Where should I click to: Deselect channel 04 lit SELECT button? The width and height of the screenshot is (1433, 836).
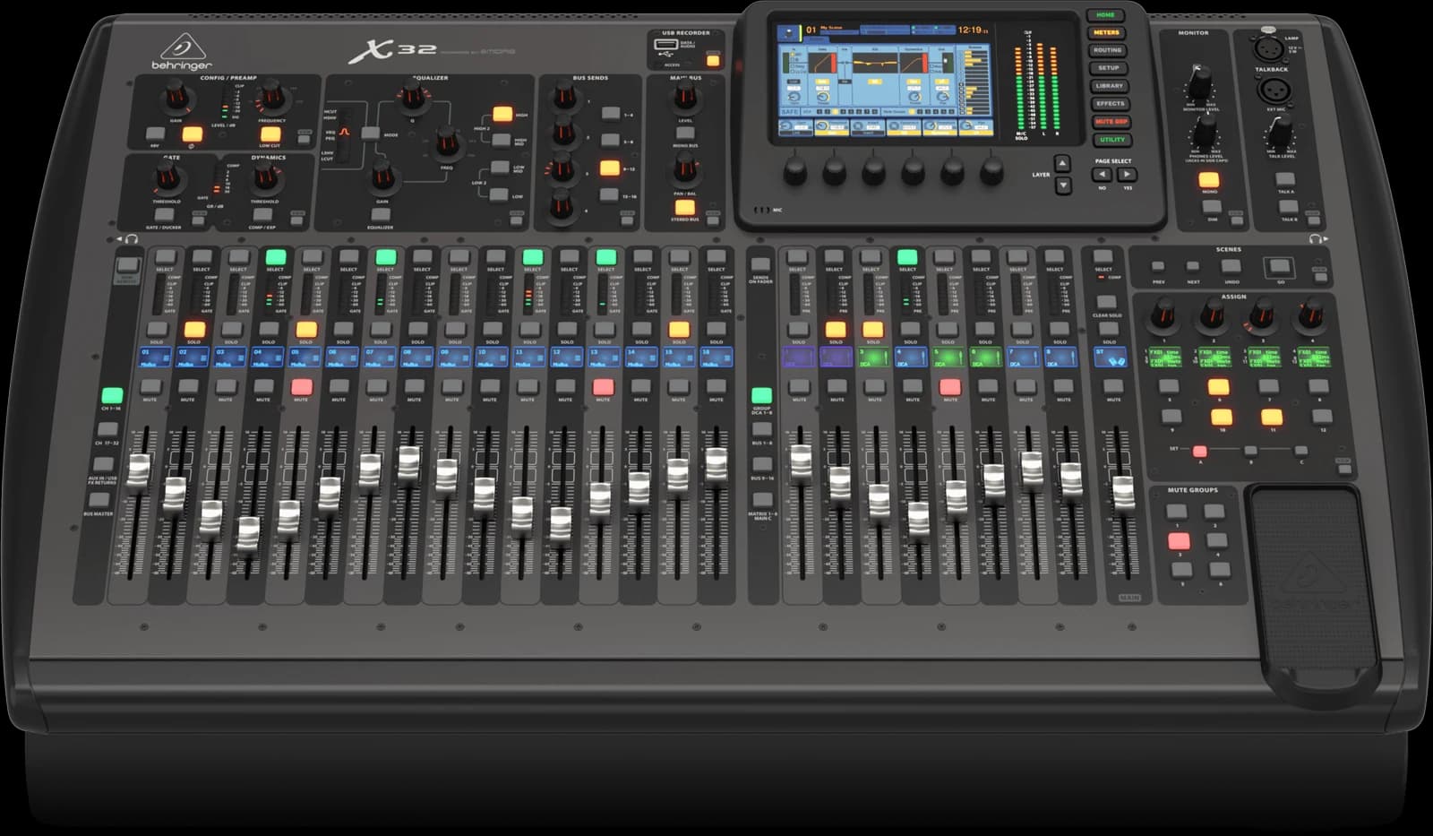coord(275,257)
